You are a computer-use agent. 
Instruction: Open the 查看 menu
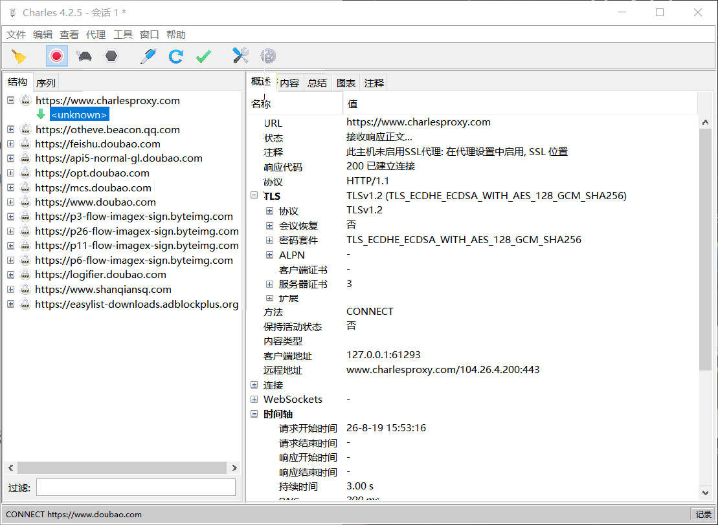pos(69,35)
